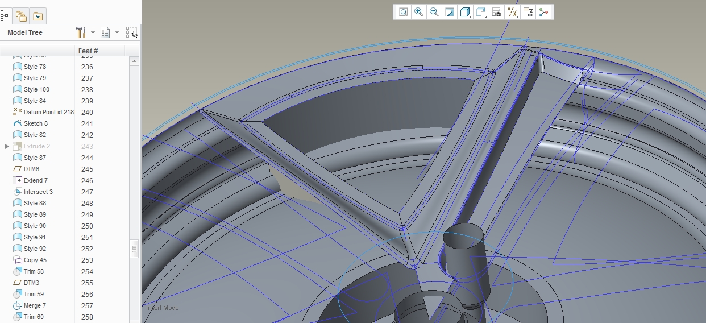Click the Model Tree Show list icon
The image size is (706, 323).
point(105,32)
